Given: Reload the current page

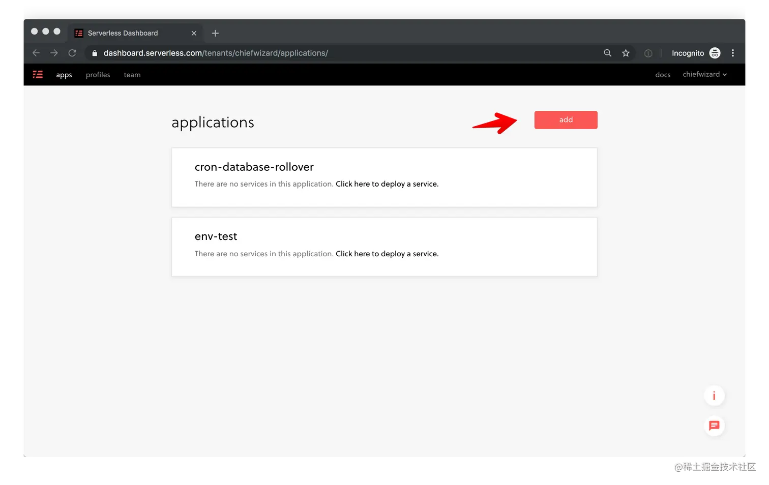Looking at the screenshot, I should 72,53.
